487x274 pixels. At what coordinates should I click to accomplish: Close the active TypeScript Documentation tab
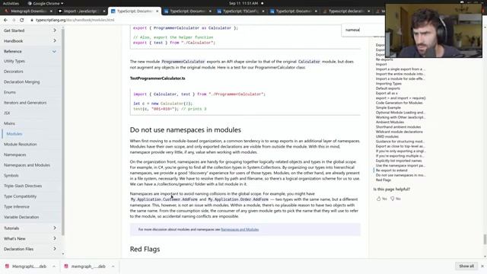coord(158,11)
